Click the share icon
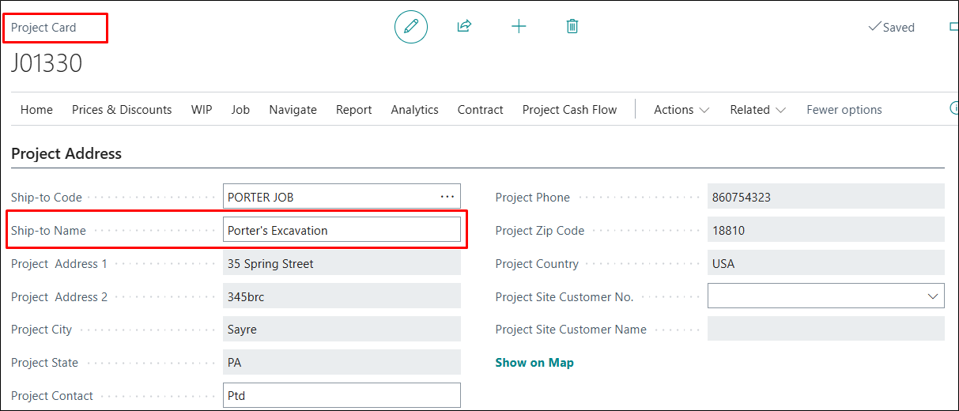This screenshot has width=959, height=411. pos(464,27)
